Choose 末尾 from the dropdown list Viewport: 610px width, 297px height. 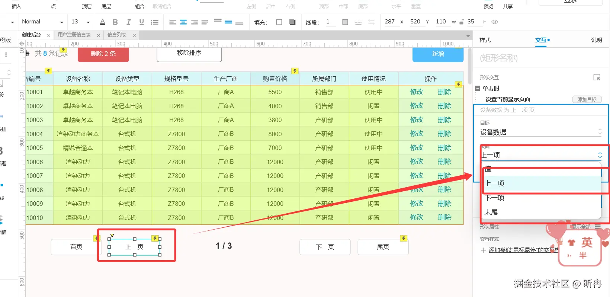click(542, 212)
